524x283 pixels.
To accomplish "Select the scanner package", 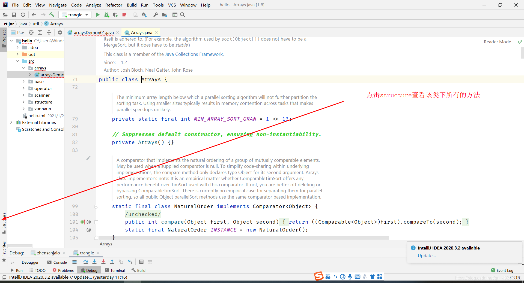I will click(x=42, y=95).
